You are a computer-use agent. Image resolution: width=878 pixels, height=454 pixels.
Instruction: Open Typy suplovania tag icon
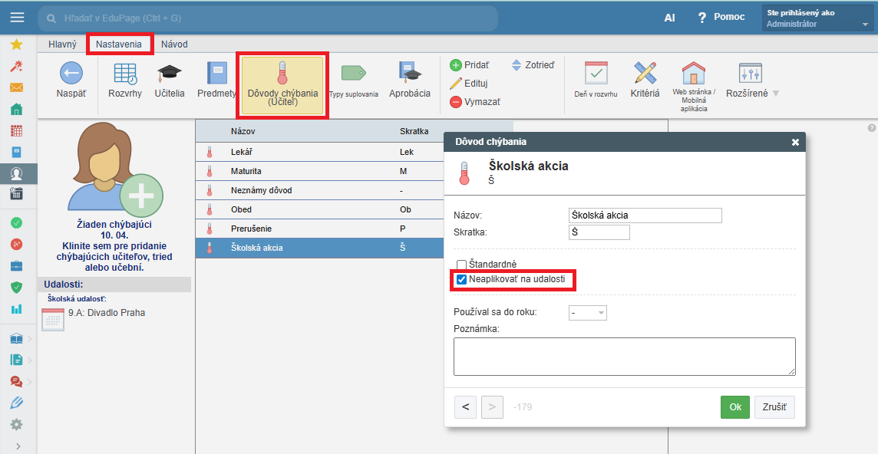353,74
